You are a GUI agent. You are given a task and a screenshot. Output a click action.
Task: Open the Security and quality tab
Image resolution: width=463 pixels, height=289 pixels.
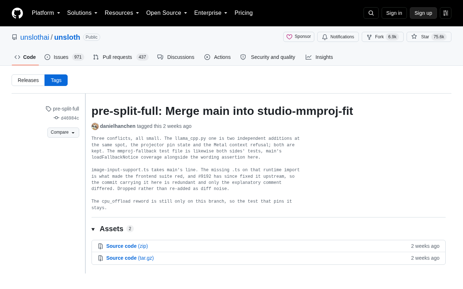coord(268,57)
